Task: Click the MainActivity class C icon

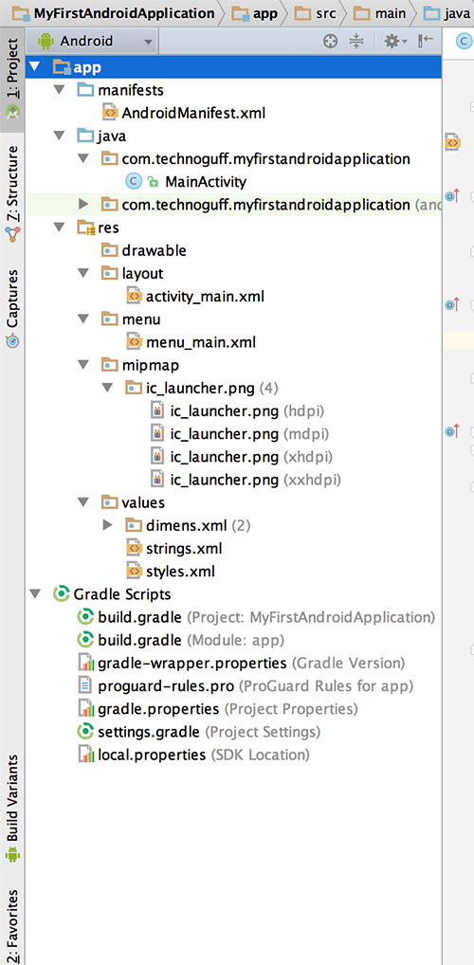Action: click(x=133, y=182)
